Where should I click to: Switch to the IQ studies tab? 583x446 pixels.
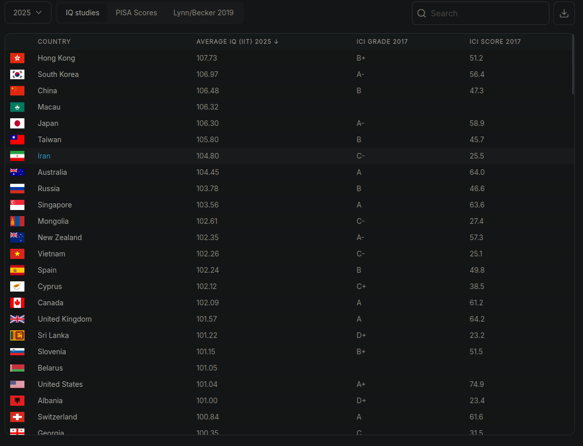point(82,13)
